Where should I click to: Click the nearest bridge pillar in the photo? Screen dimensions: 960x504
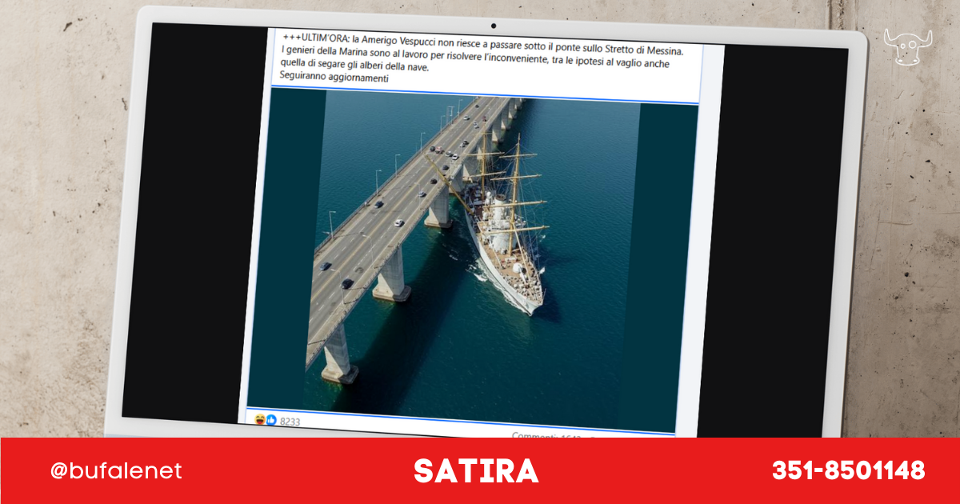click(x=338, y=356)
